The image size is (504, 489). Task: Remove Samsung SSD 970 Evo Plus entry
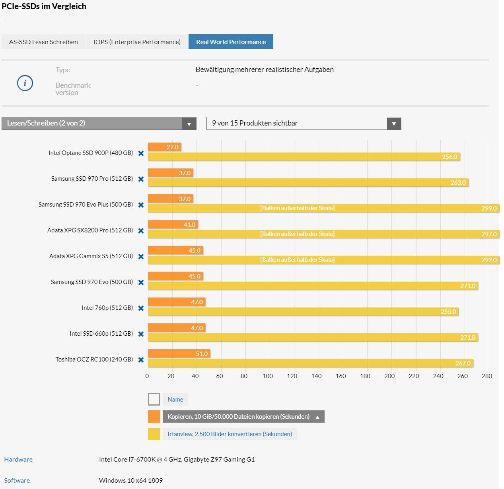point(141,205)
